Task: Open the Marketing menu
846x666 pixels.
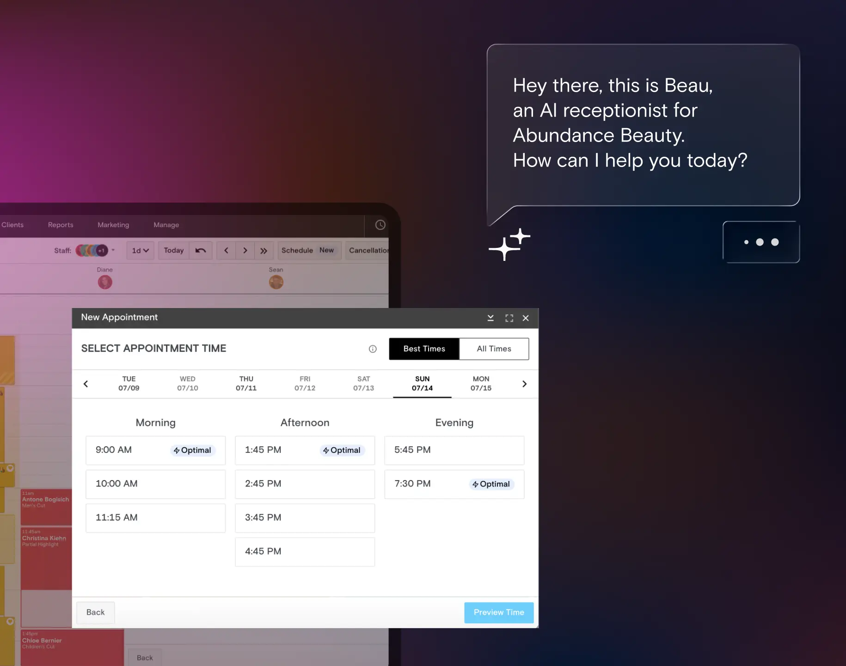Action: pos(113,225)
